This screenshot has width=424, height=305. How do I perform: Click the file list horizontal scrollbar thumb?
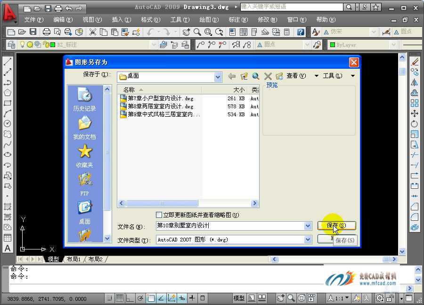point(162,203)
